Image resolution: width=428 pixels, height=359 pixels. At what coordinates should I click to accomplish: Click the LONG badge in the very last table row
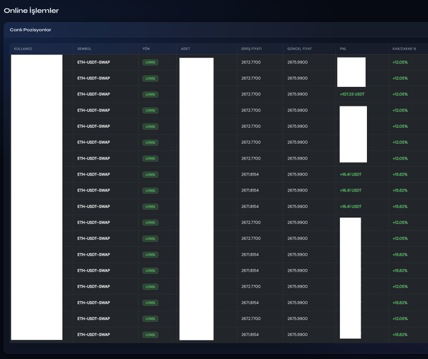[150, 335]
